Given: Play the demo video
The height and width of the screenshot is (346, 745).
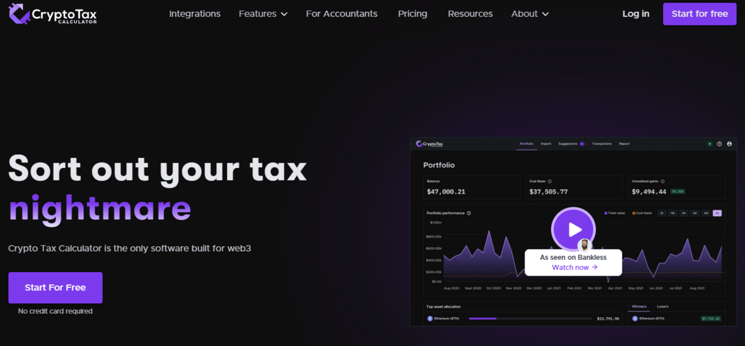Looking at the screenshot, I should (573, 229).
